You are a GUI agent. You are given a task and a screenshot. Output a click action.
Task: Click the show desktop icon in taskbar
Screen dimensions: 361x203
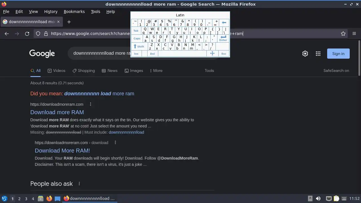tap(58, 198)
